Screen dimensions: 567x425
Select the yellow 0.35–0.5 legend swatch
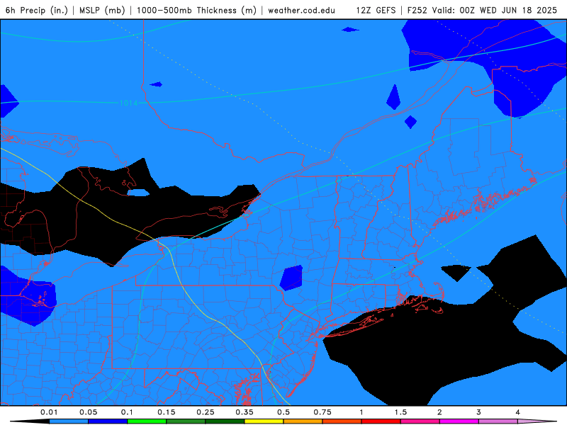(264, 421)
